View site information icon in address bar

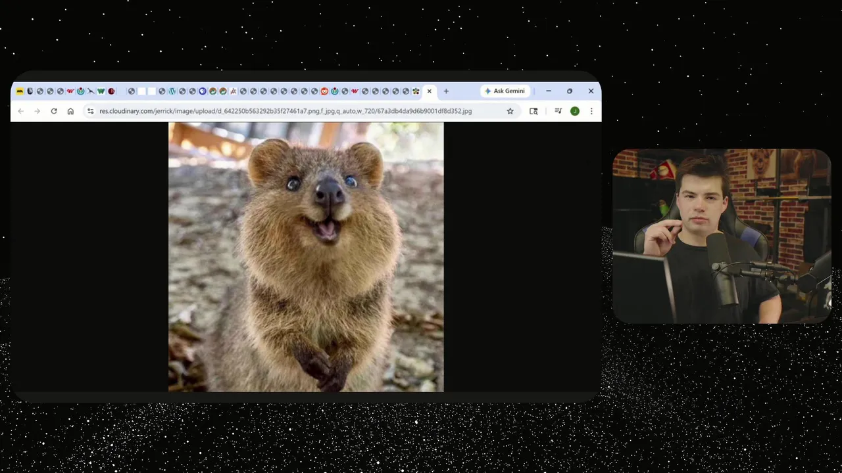(x=91, y=111)
